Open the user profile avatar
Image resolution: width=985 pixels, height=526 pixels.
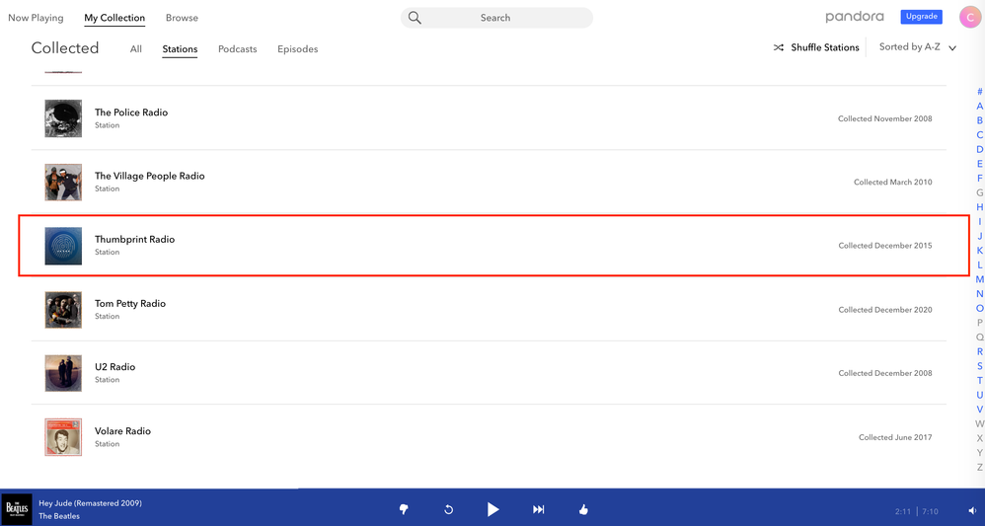click(970, 17)
